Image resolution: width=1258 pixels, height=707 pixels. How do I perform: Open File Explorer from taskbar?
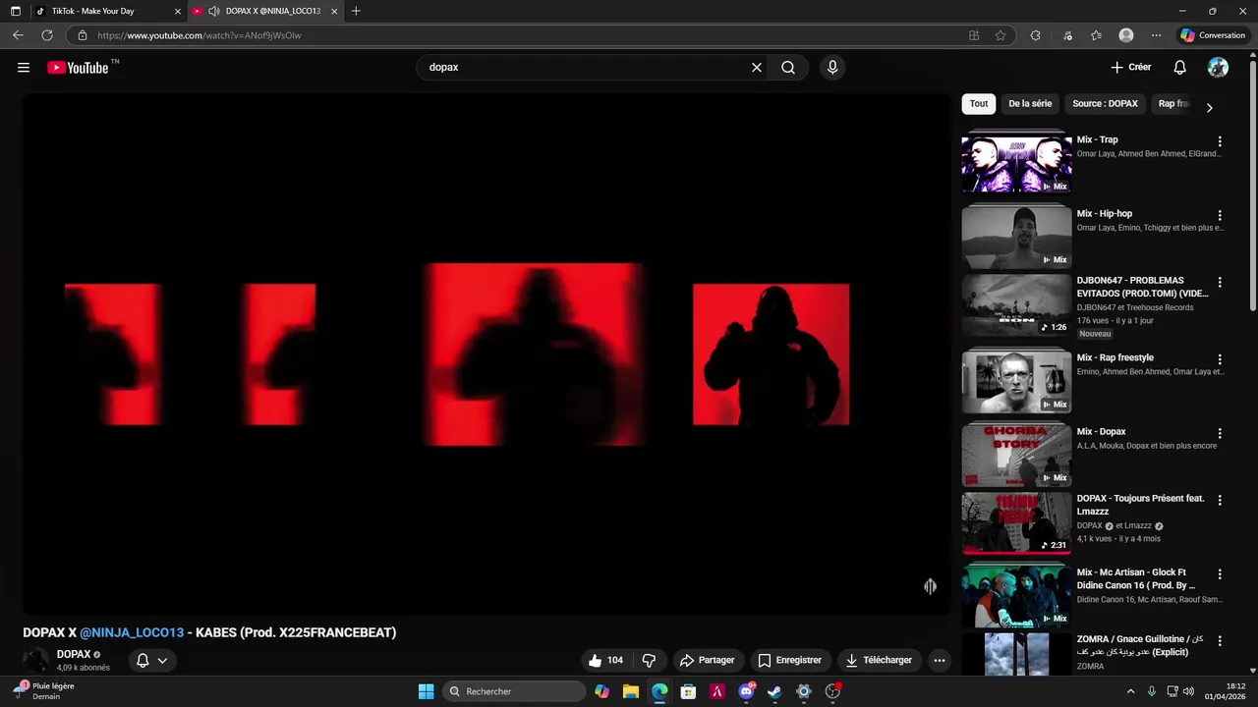pos(631,691)
